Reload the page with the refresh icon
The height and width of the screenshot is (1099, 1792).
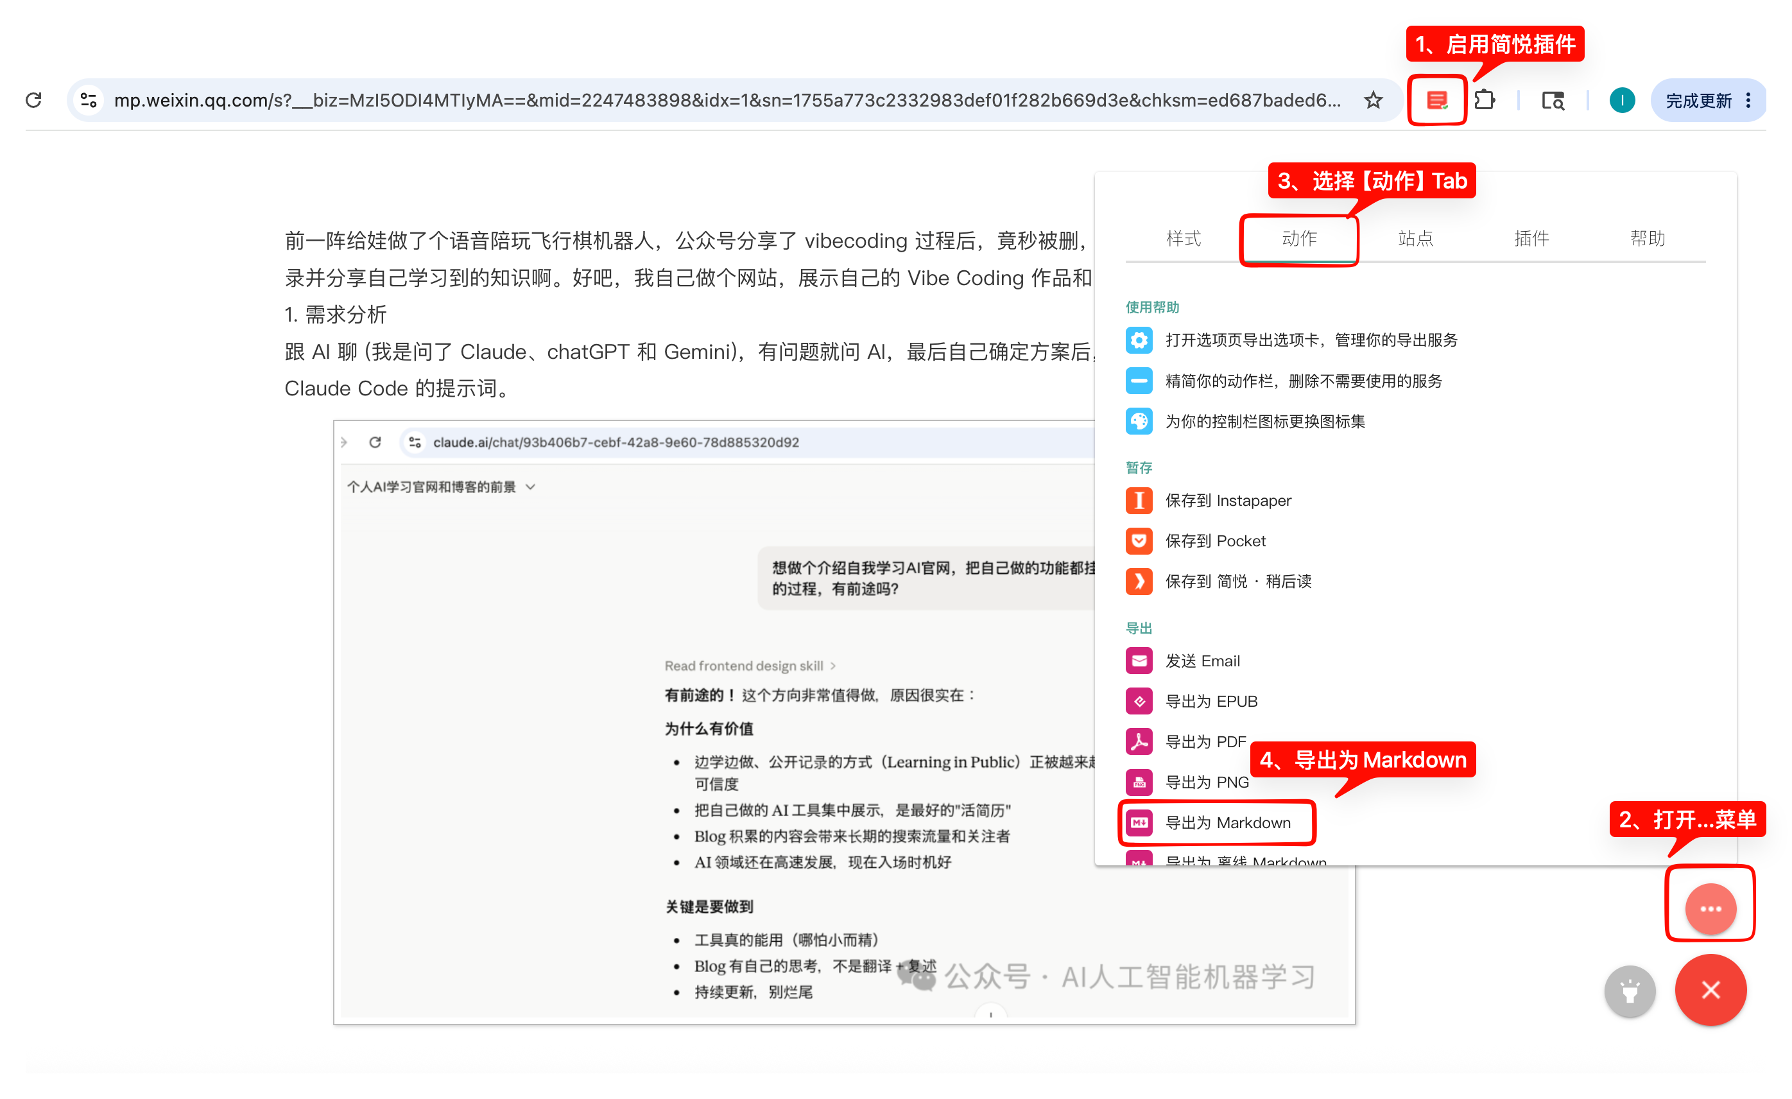pos(33,100)
